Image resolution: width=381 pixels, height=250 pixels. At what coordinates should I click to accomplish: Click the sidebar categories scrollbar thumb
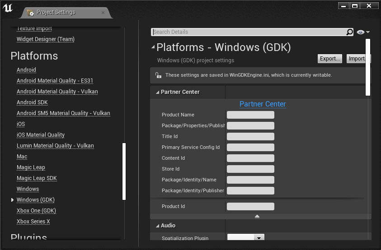tap(124, 171)
